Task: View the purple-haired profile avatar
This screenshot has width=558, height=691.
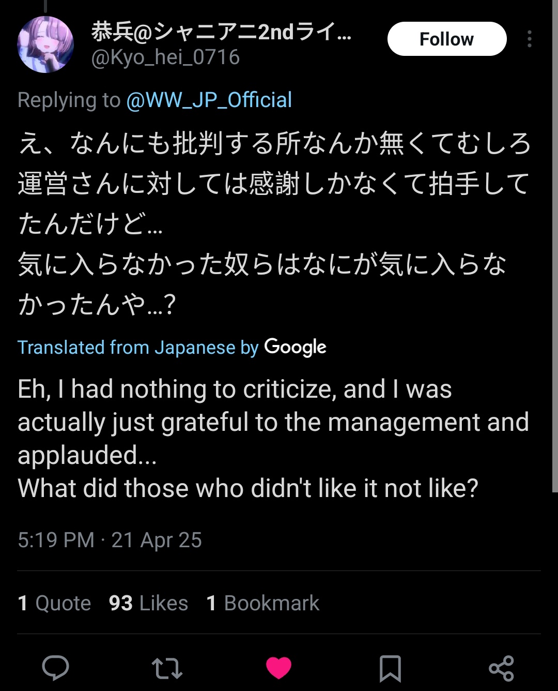Action: tap(45, 44)
